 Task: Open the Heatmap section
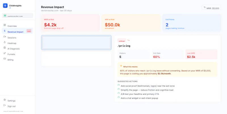[17, 43]
